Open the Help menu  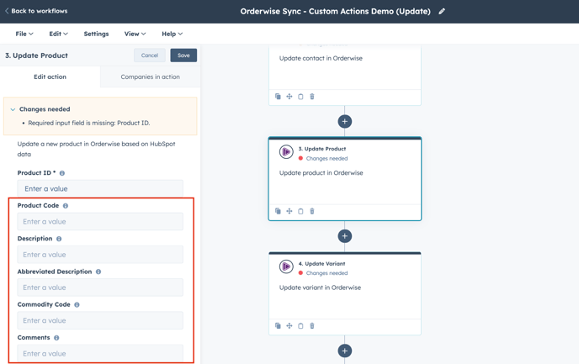pyautogui.click(x=172, y=34)
